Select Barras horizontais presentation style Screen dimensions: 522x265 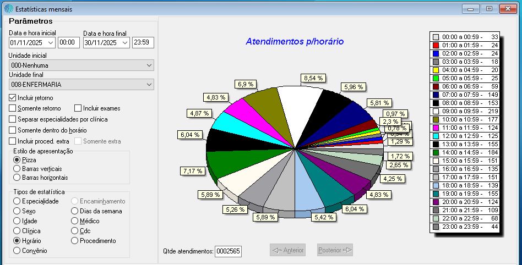[17, 178]
